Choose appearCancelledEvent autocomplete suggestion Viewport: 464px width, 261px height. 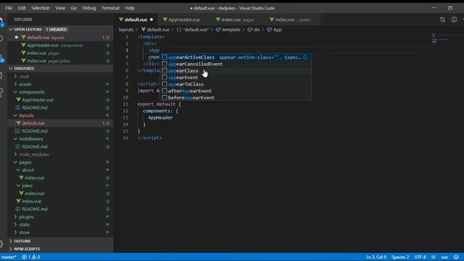[x=236, y=64]
